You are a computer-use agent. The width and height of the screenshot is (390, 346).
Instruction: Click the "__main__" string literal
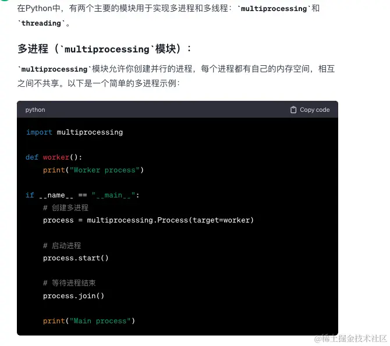[x=114, y=195]
